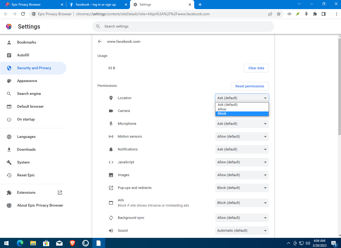Viewport: 341px width, 248px height.
Task: Bookmark this page with the star icon
Action: (279, 14)
